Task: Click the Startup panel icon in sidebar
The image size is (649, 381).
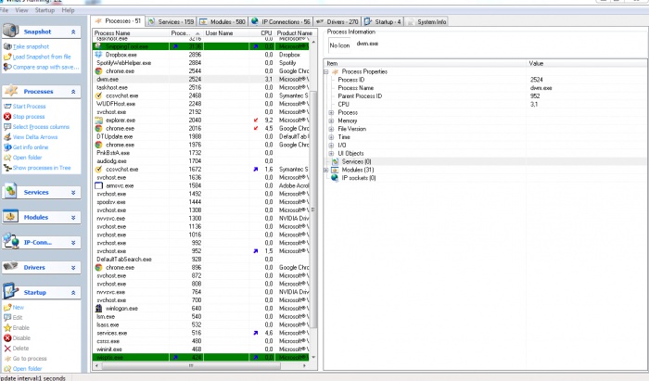Action: 11,291
